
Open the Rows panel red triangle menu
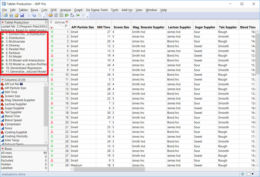(x=3, y=149)
